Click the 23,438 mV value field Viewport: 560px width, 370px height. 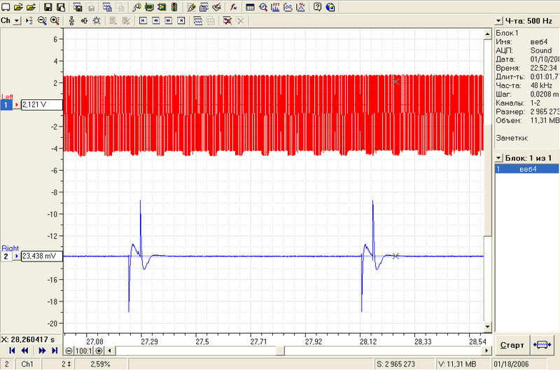[x=42, y=256]
